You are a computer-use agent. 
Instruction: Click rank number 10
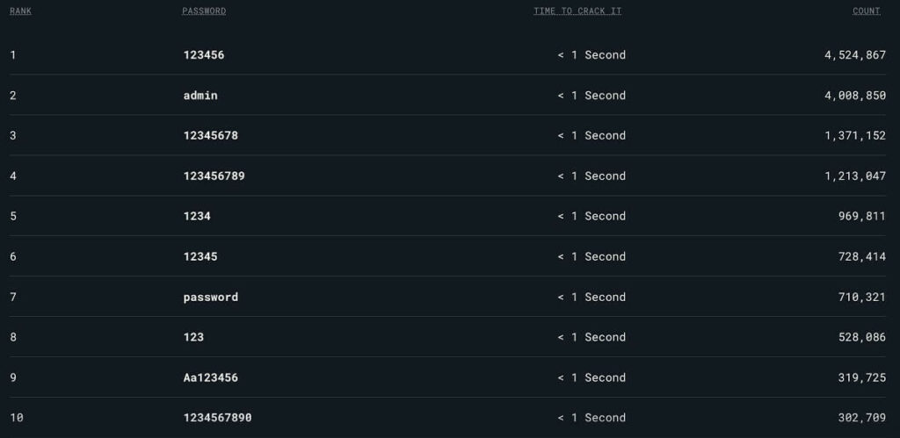tap(17, 418)
